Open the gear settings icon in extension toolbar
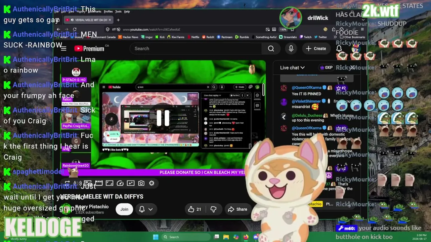The width and height of the screenshot is (431, 242). click(152, 183)
